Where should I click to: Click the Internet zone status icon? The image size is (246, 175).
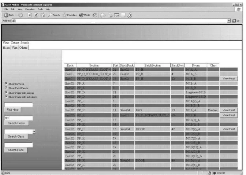point(215,173)
